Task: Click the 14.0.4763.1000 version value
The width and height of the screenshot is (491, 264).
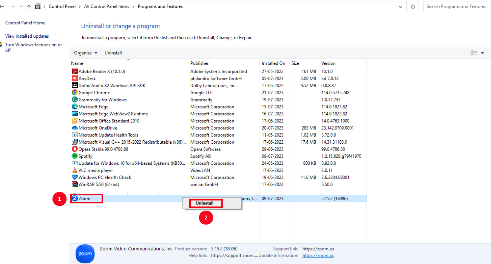Action: 335,121
